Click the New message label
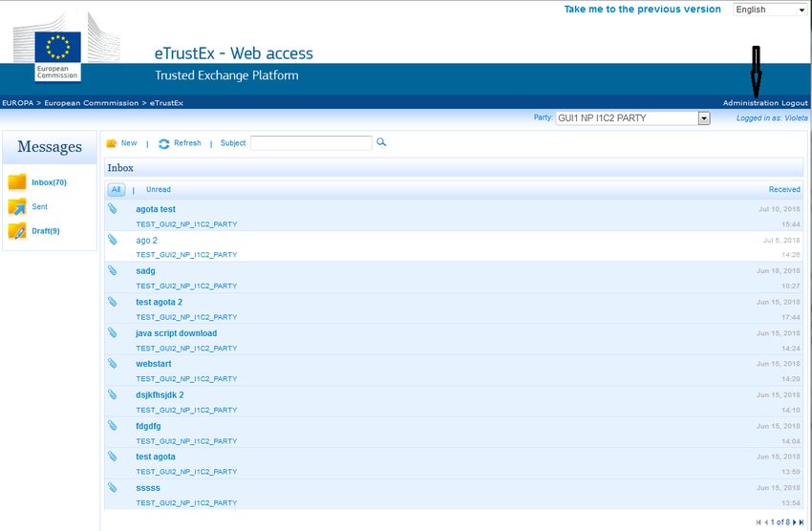Viewport: 812px width, 531px height. click(x=129, y=143)
